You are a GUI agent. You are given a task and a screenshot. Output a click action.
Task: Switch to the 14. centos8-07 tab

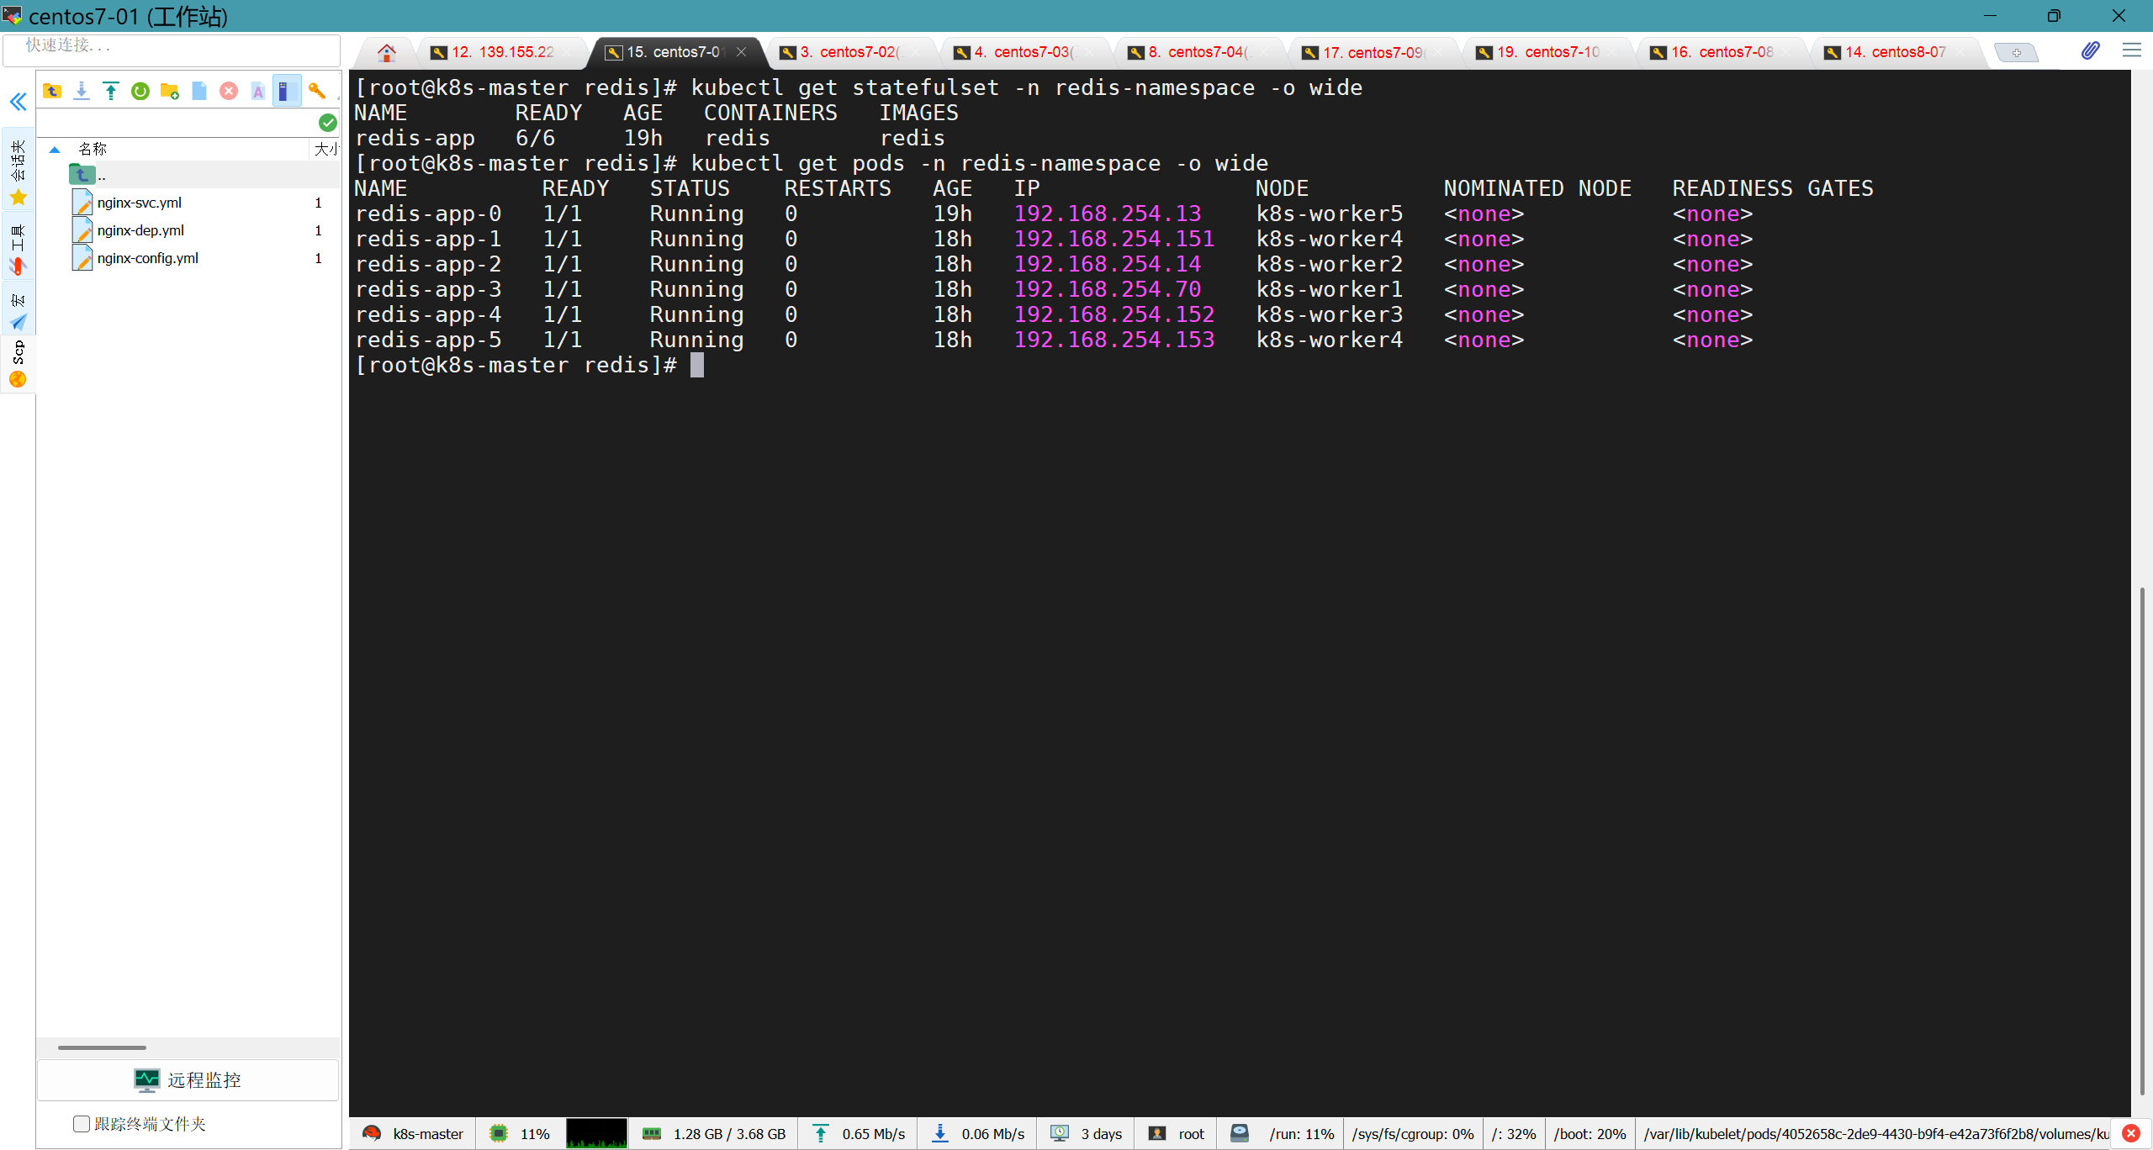(x=1894, y=52)
